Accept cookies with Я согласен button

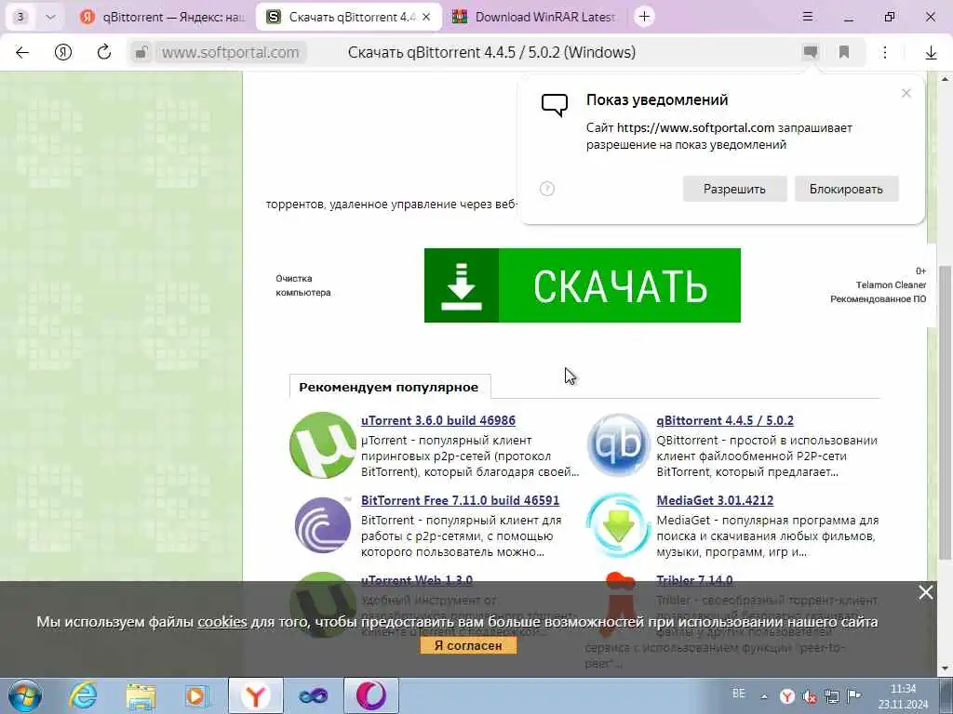(x=468, y=645)
